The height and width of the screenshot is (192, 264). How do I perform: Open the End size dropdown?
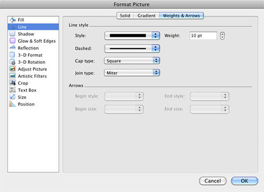pyautogui.click(x=210, y=109)
